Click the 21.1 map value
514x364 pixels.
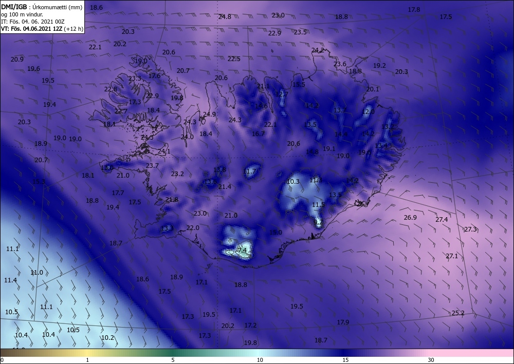click(x=263, y=86)
